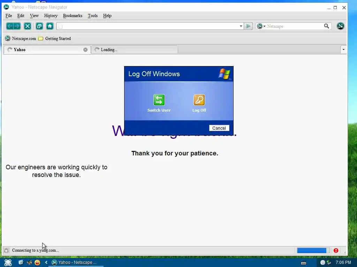Stop page loading with the X button
The height and width of the screenshot is (267, 357).
[x=28, y=26]
